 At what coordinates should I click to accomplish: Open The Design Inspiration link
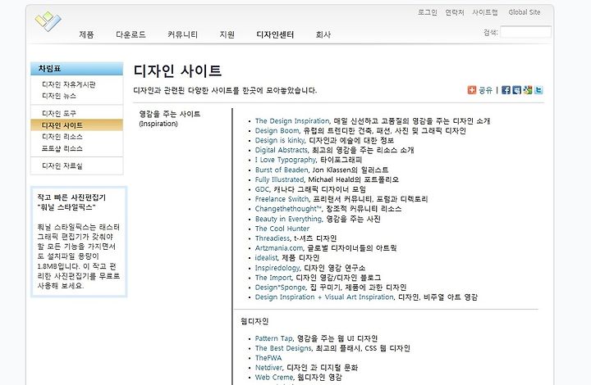[x=292, y=120]
